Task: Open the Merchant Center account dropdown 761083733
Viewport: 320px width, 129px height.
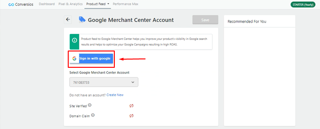Action: coord(104,82)
